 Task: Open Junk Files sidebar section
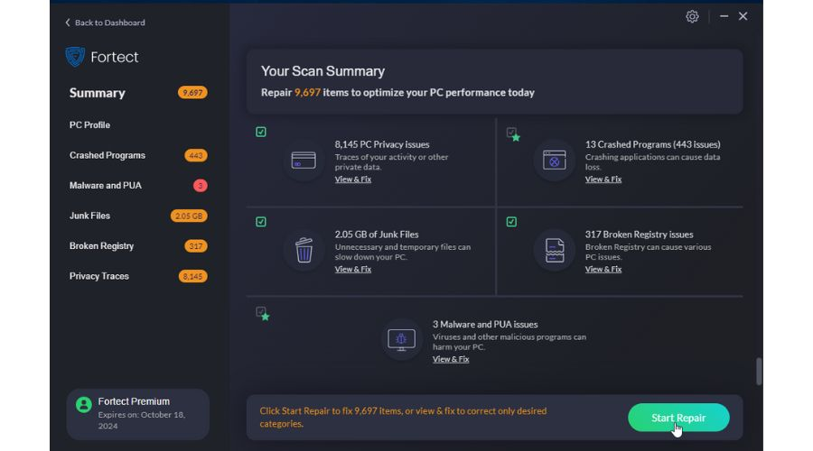tap(89, 216)
